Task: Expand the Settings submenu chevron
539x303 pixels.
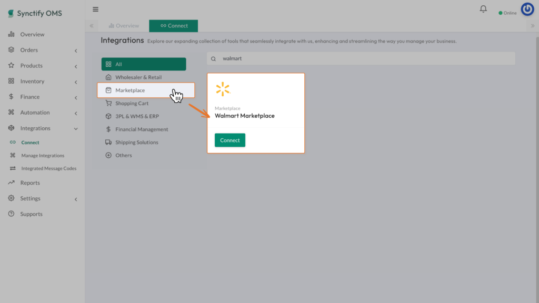Action: click(76, 199)
